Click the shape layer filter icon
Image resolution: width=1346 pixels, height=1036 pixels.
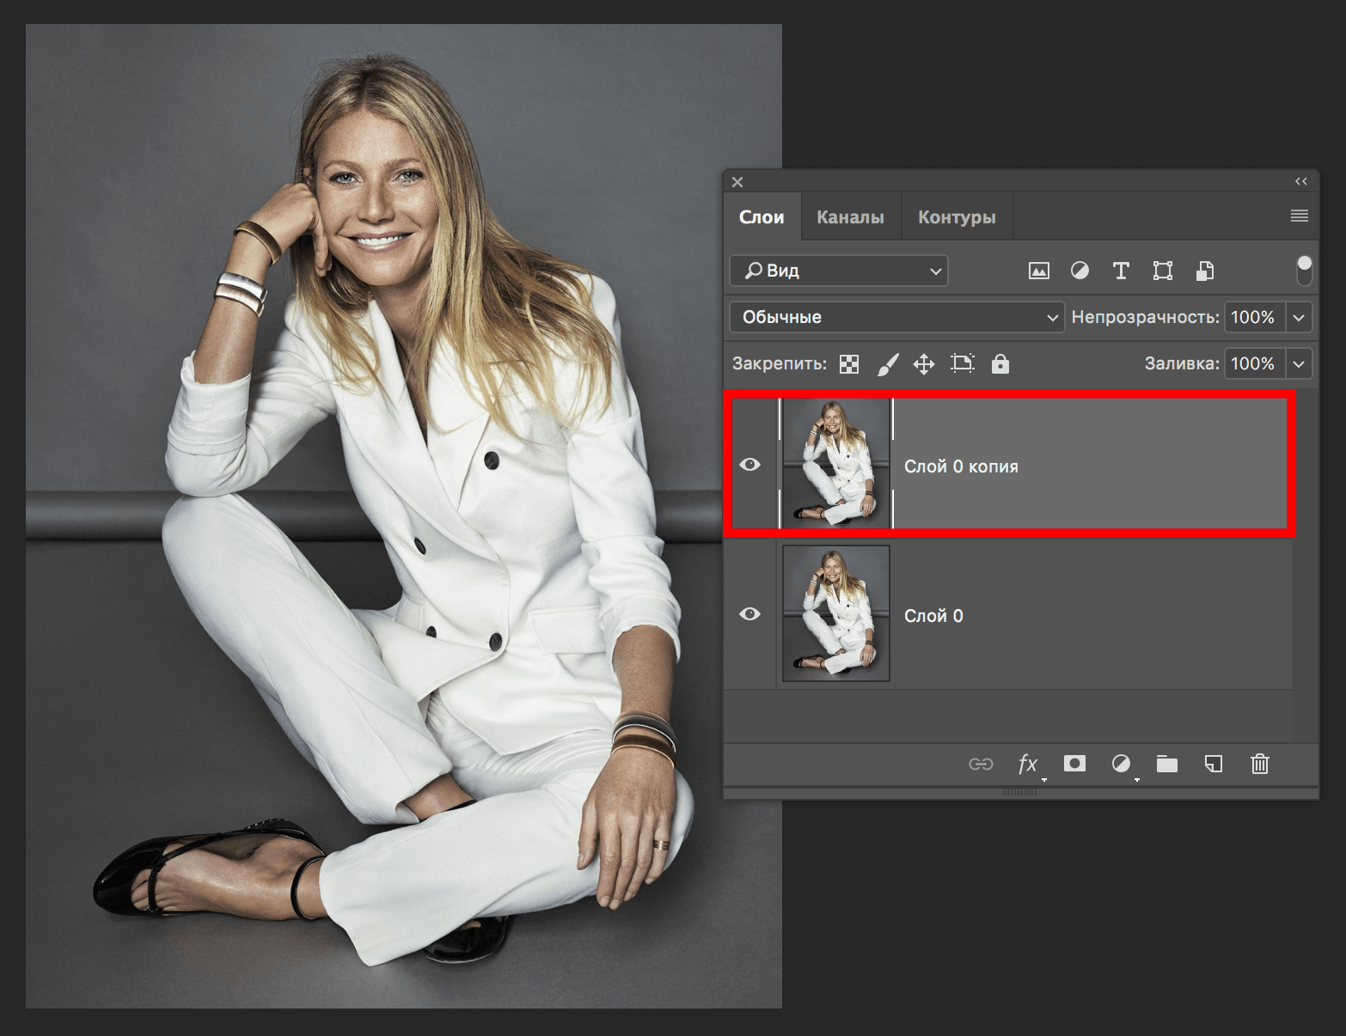1162,271
